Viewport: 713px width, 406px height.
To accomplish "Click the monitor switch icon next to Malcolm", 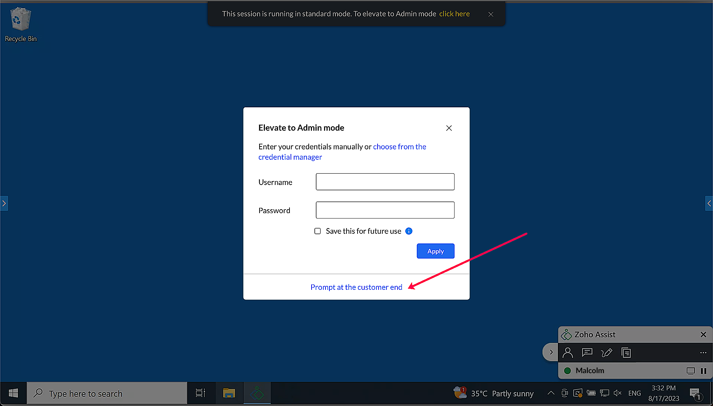I will tap(691, 371).
